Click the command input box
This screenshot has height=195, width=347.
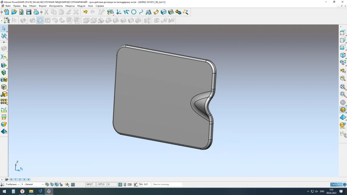pyautogui.click(x=167, y=185)
